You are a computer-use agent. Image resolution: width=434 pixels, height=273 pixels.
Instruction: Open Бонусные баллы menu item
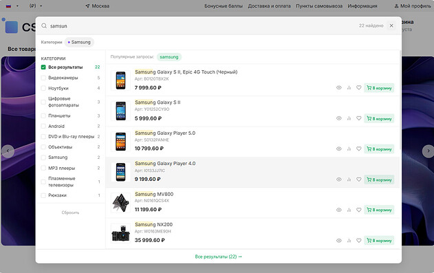(224, 6)
